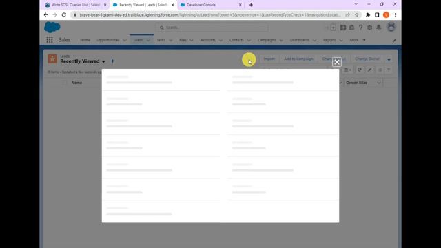Open the browser side panel icon
441x248 pixels.
[377, 15]
